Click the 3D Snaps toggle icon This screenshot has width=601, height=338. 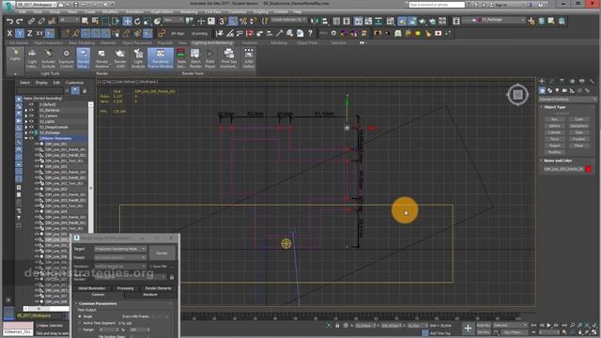coord(223,21)
